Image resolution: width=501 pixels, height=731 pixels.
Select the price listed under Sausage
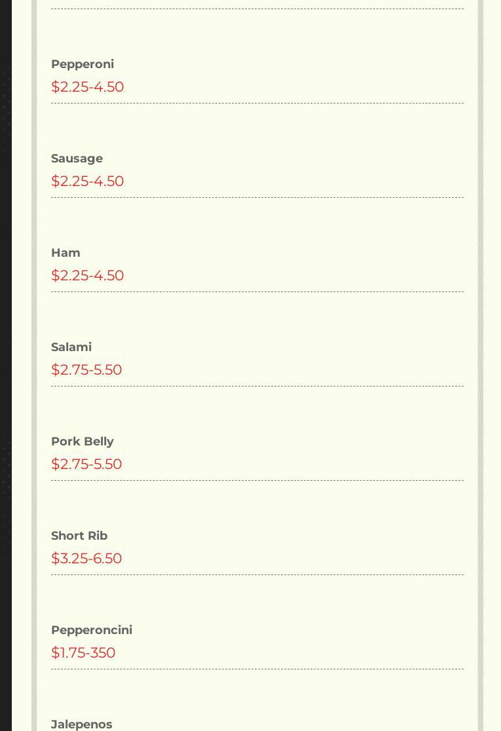[87, 181]
